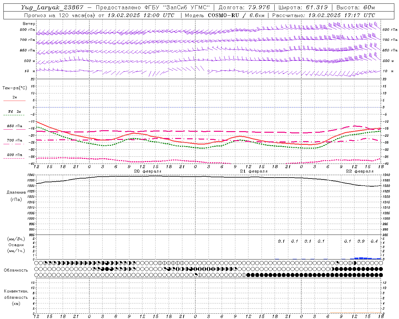Click the Облачность cloud cover label
The image size is (399, 319).
pos(16,270)
